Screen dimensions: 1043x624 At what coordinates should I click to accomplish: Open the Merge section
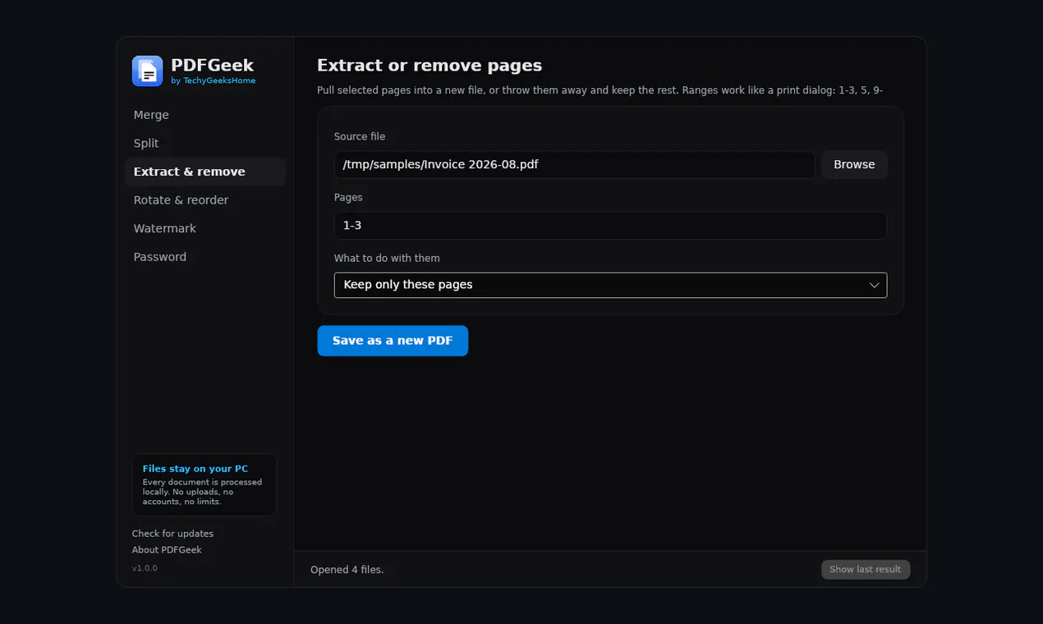204,115
